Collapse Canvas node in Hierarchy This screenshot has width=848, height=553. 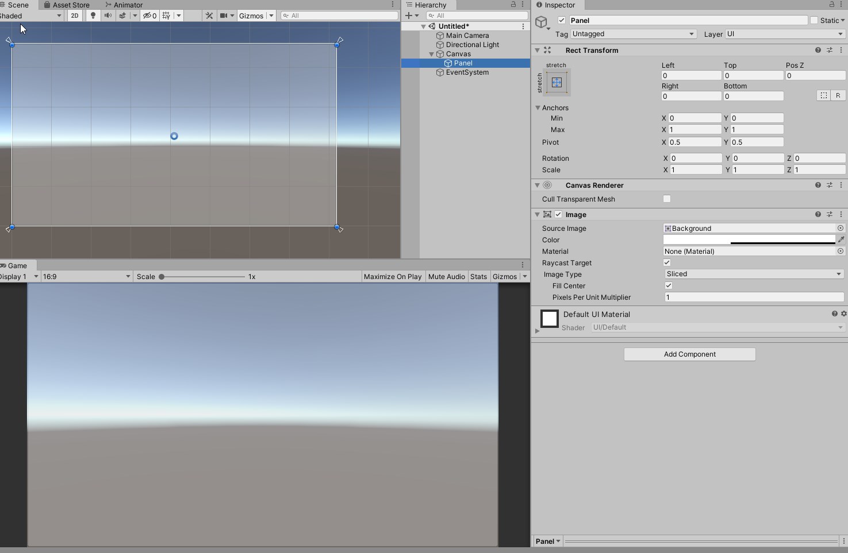[431, 54]
